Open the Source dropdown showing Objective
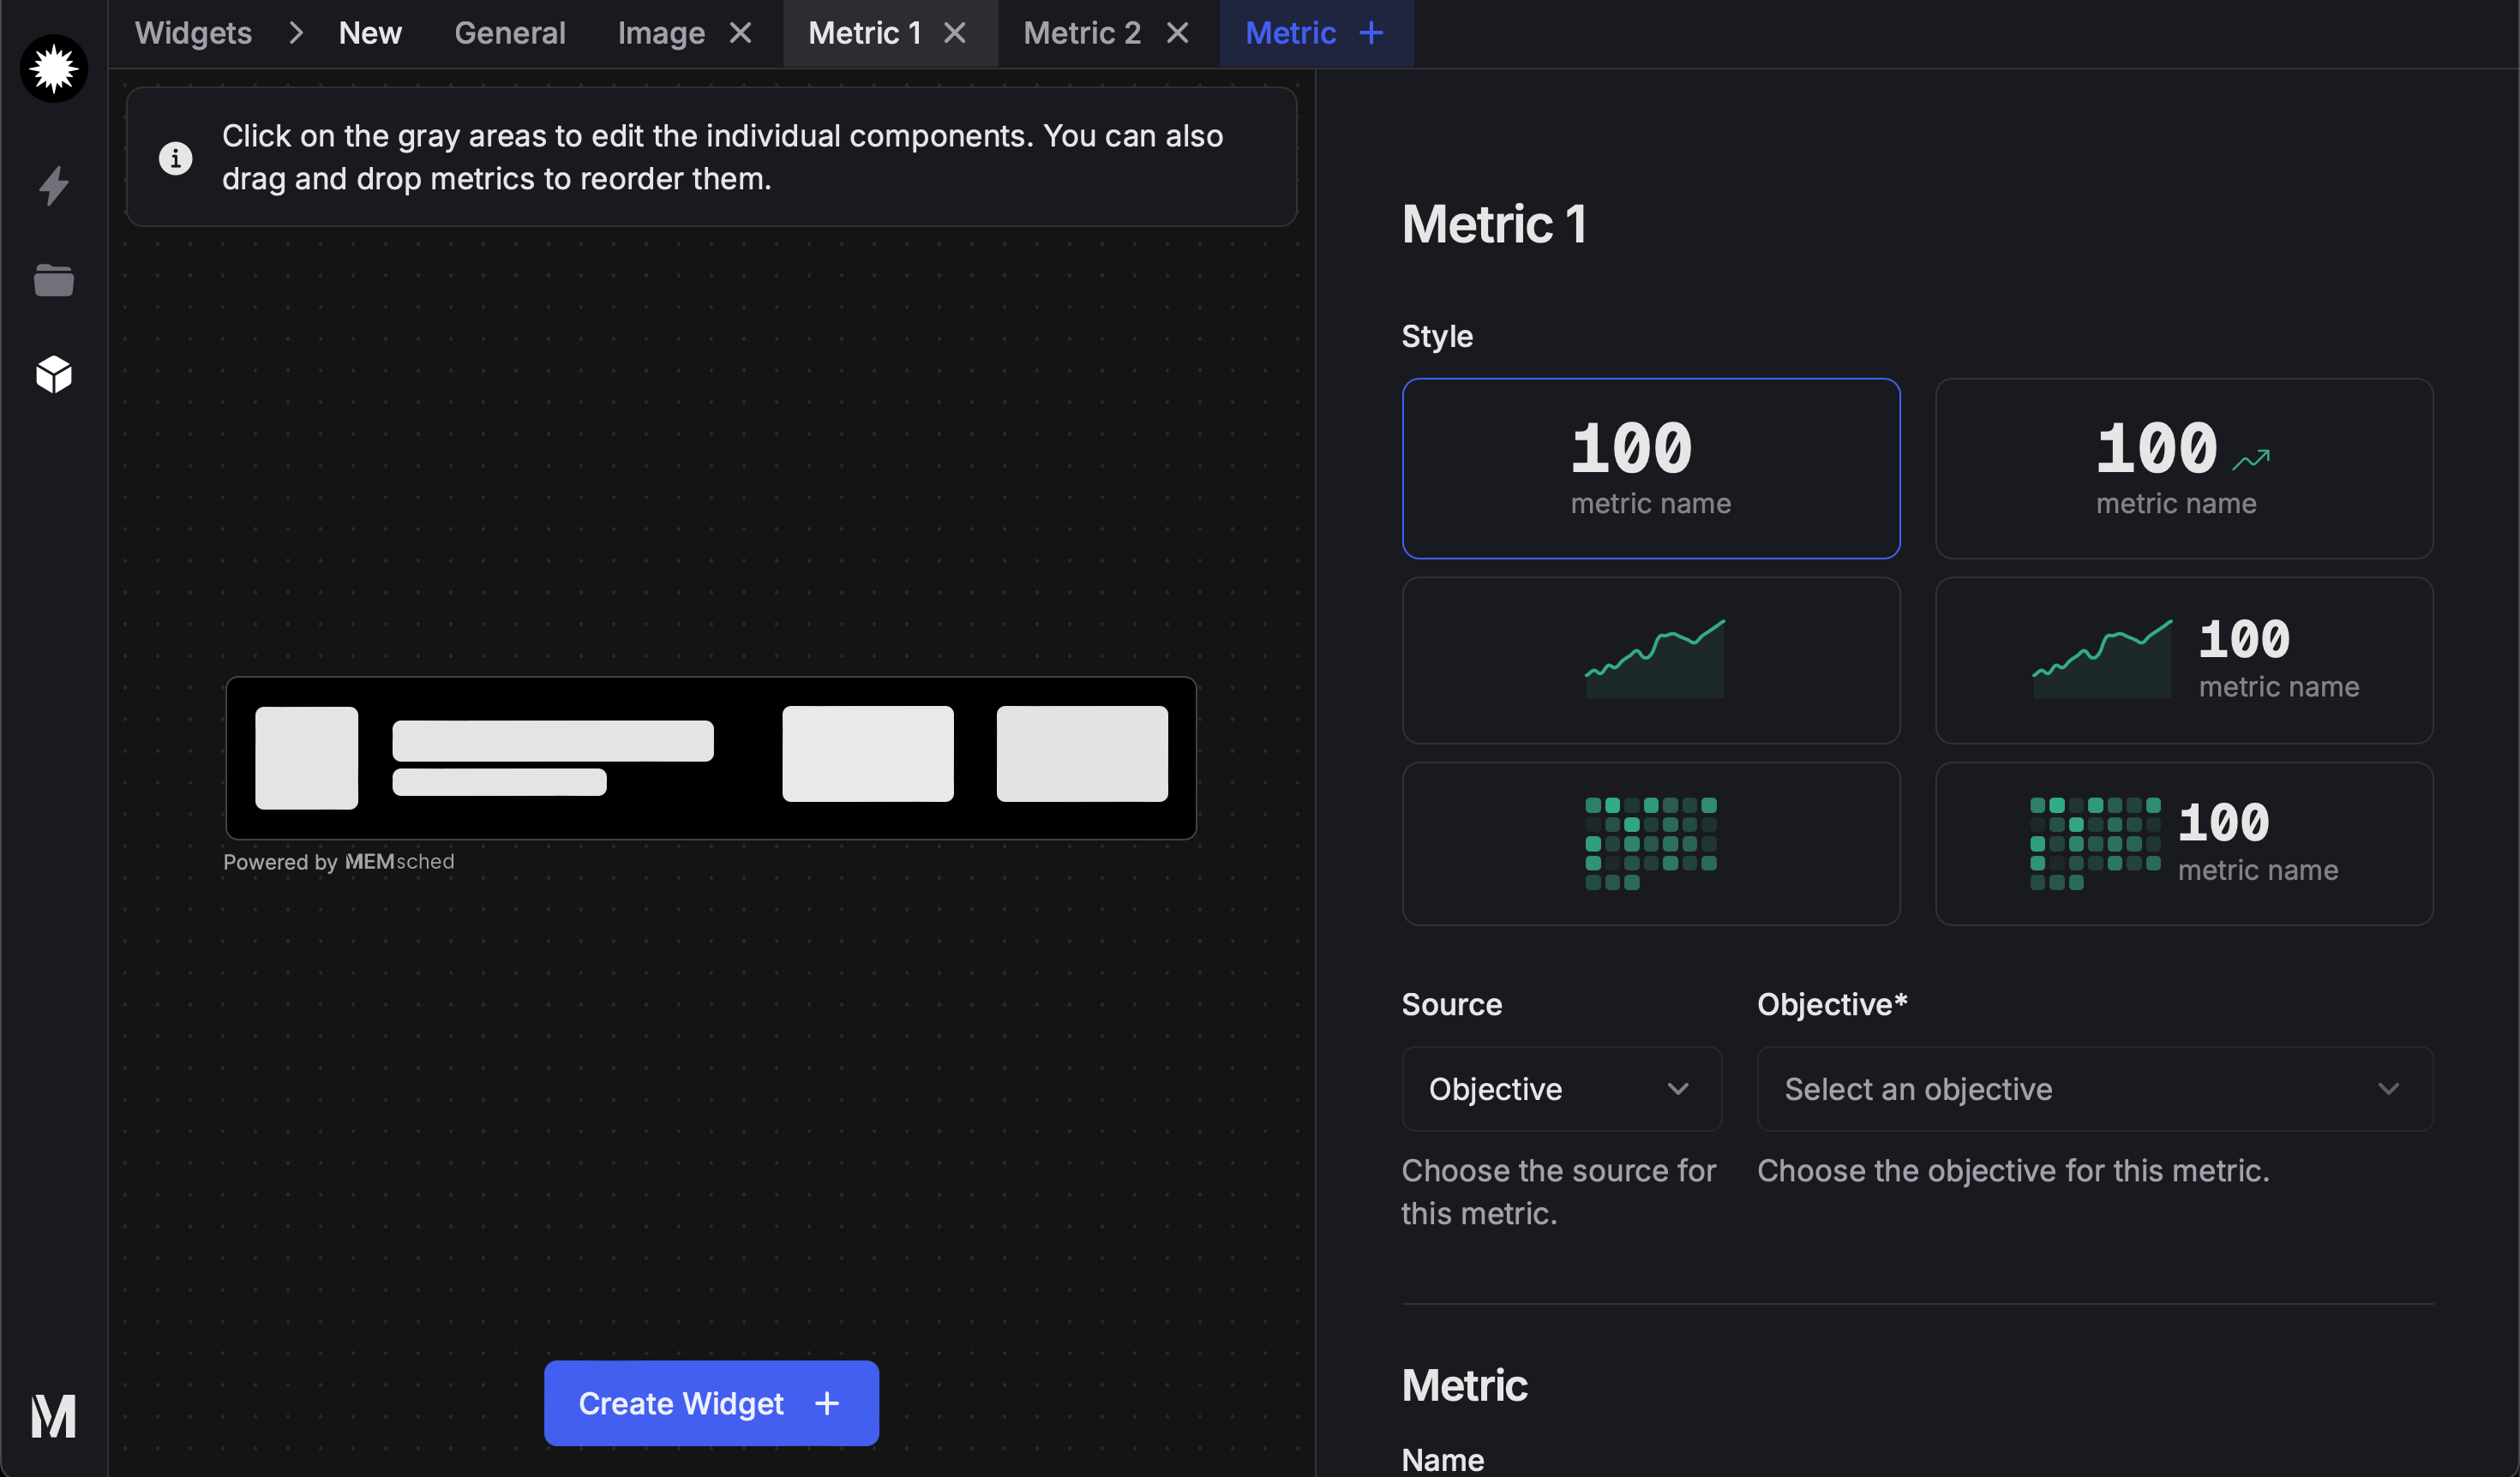Viewport: 2520px width, 1477px height. (1560, 1088)
